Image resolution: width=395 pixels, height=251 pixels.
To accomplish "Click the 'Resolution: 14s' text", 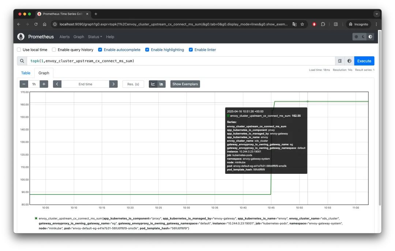I will (343, 70).
